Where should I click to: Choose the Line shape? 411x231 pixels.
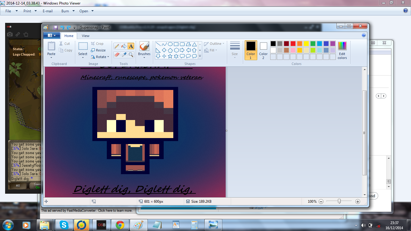point(158,44)
